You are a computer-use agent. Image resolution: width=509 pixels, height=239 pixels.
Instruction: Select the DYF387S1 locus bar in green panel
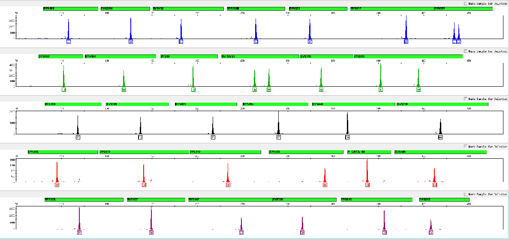pos(260,57)
